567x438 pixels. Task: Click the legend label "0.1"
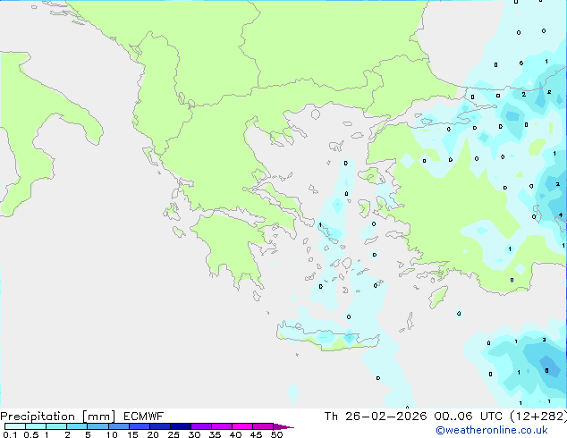(x=10, y=434)
